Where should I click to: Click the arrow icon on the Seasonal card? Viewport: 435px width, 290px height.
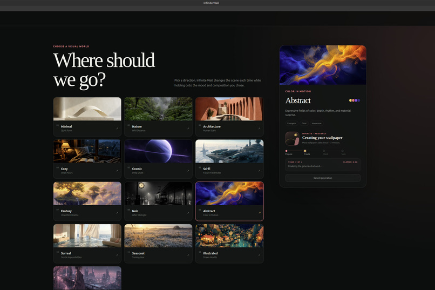pos(188,255)
